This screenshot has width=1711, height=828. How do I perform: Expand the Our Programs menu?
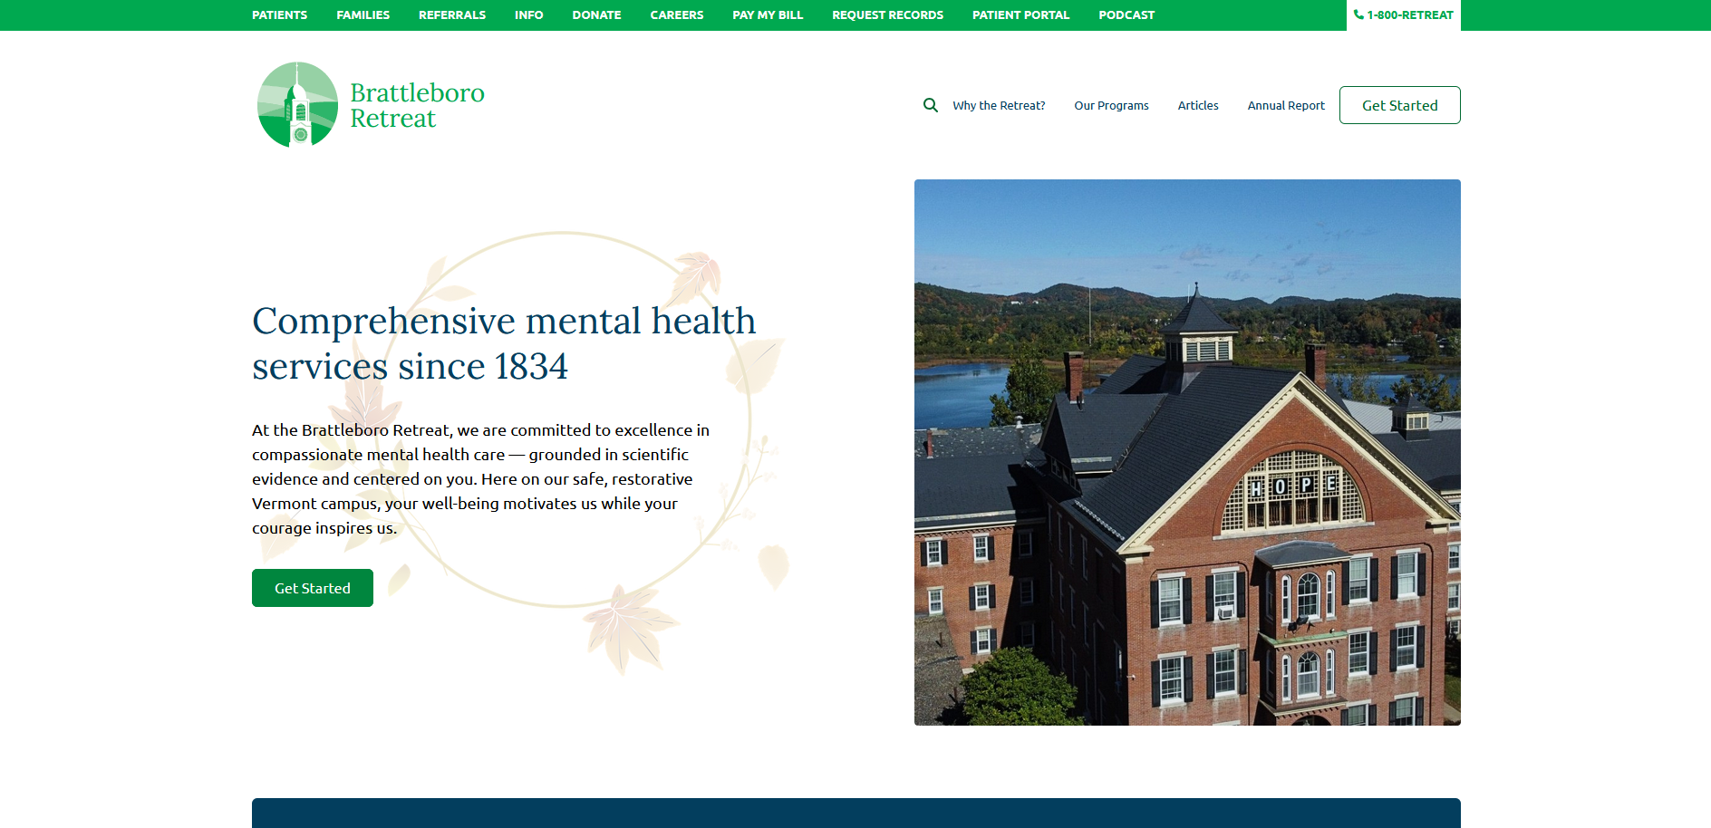pos(1111,106)
